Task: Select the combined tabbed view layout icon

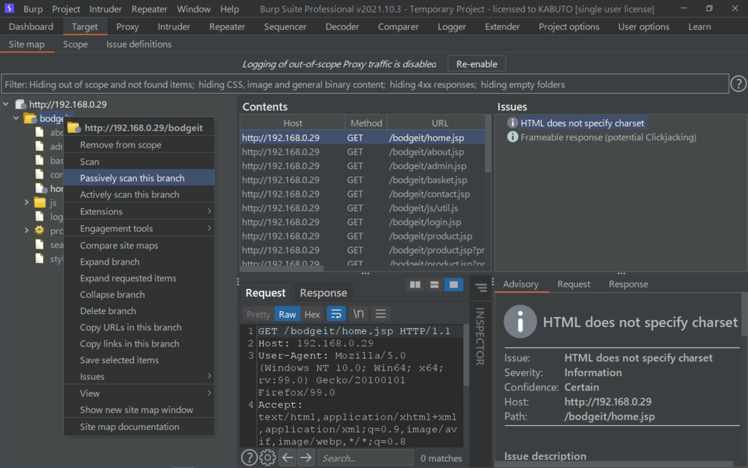Action: click(454, 285)
